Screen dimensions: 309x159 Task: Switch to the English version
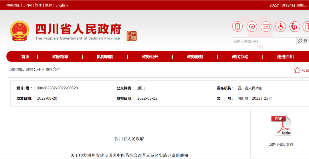62,5
